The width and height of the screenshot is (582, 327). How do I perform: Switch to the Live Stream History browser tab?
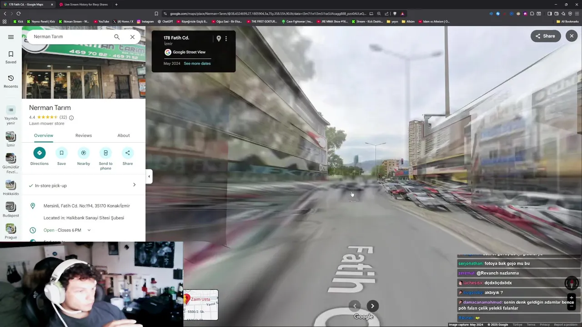click(83, 5)
